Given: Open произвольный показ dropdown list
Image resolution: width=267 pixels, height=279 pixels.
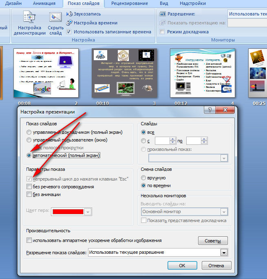Looking at the screenshot, I should (224, 158).
